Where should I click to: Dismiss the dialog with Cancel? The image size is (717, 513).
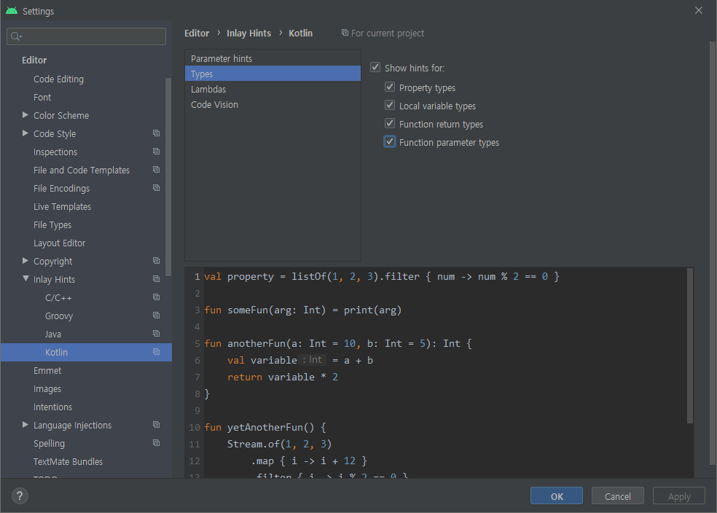[617, 496]
